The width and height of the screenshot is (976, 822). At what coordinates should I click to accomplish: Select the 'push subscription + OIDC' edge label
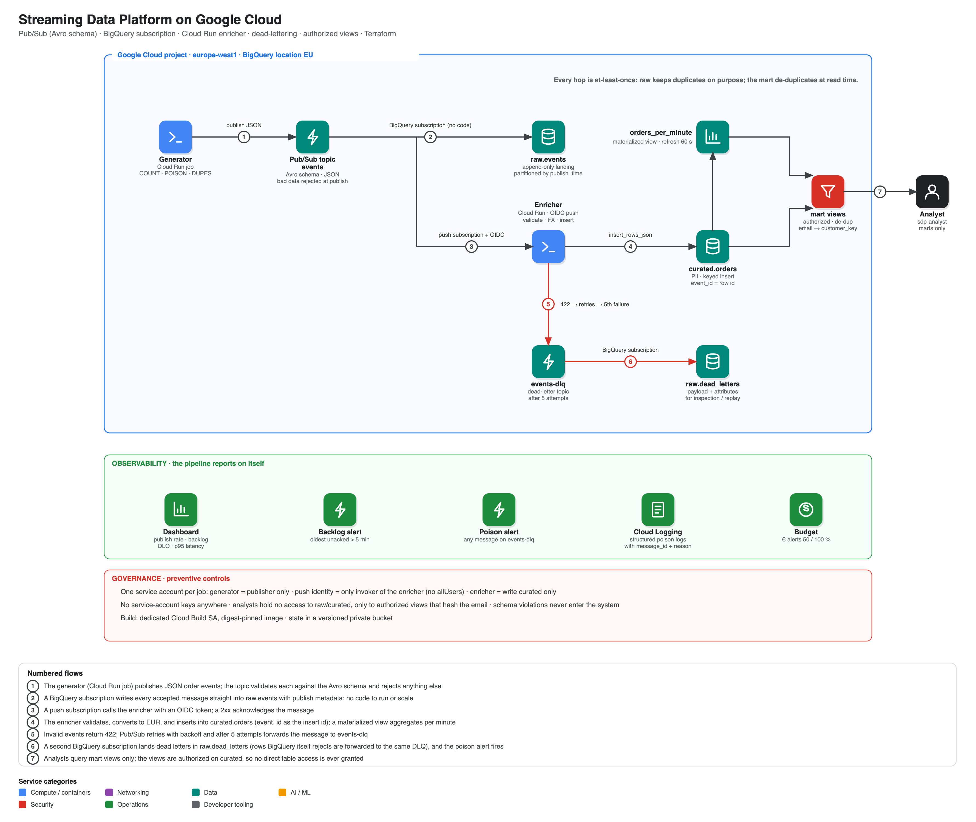pos(471,235)
